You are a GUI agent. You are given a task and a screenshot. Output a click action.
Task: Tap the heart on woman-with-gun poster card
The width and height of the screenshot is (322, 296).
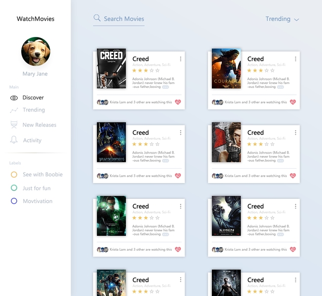pyautogui.click(x=293, y=176)
